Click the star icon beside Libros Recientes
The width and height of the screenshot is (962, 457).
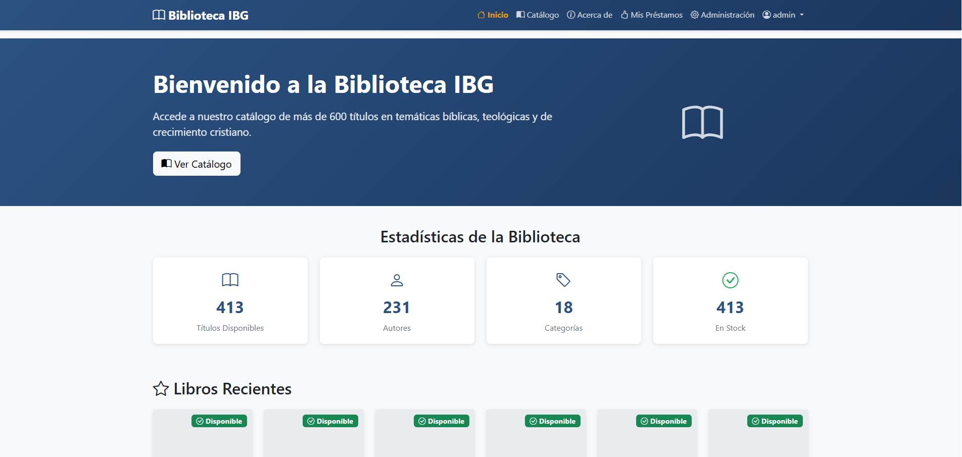coord(161,389)
